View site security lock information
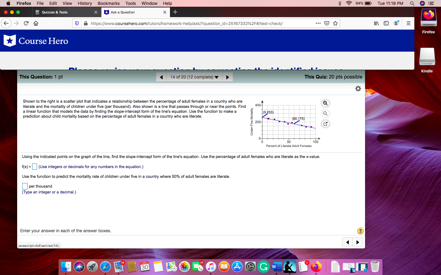The image size is (441, 275). (x=86, y=23)
